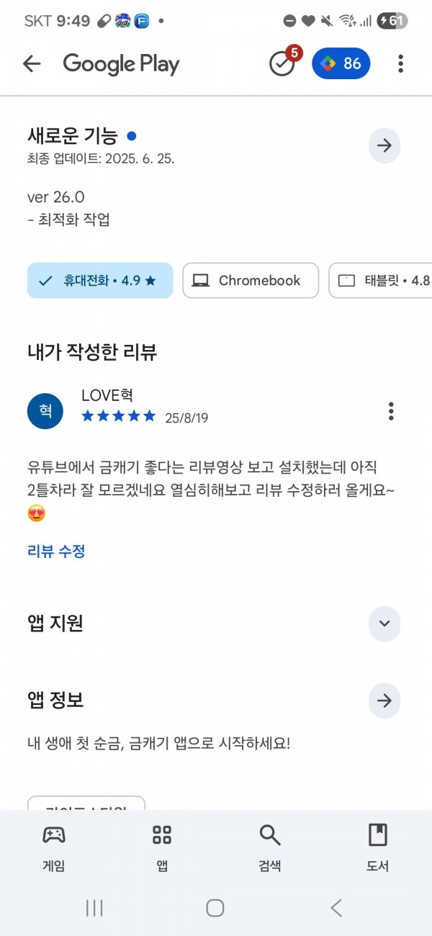Open the 도서 tab
Viewport: 432px width, 936px height.
click(377, 849)
